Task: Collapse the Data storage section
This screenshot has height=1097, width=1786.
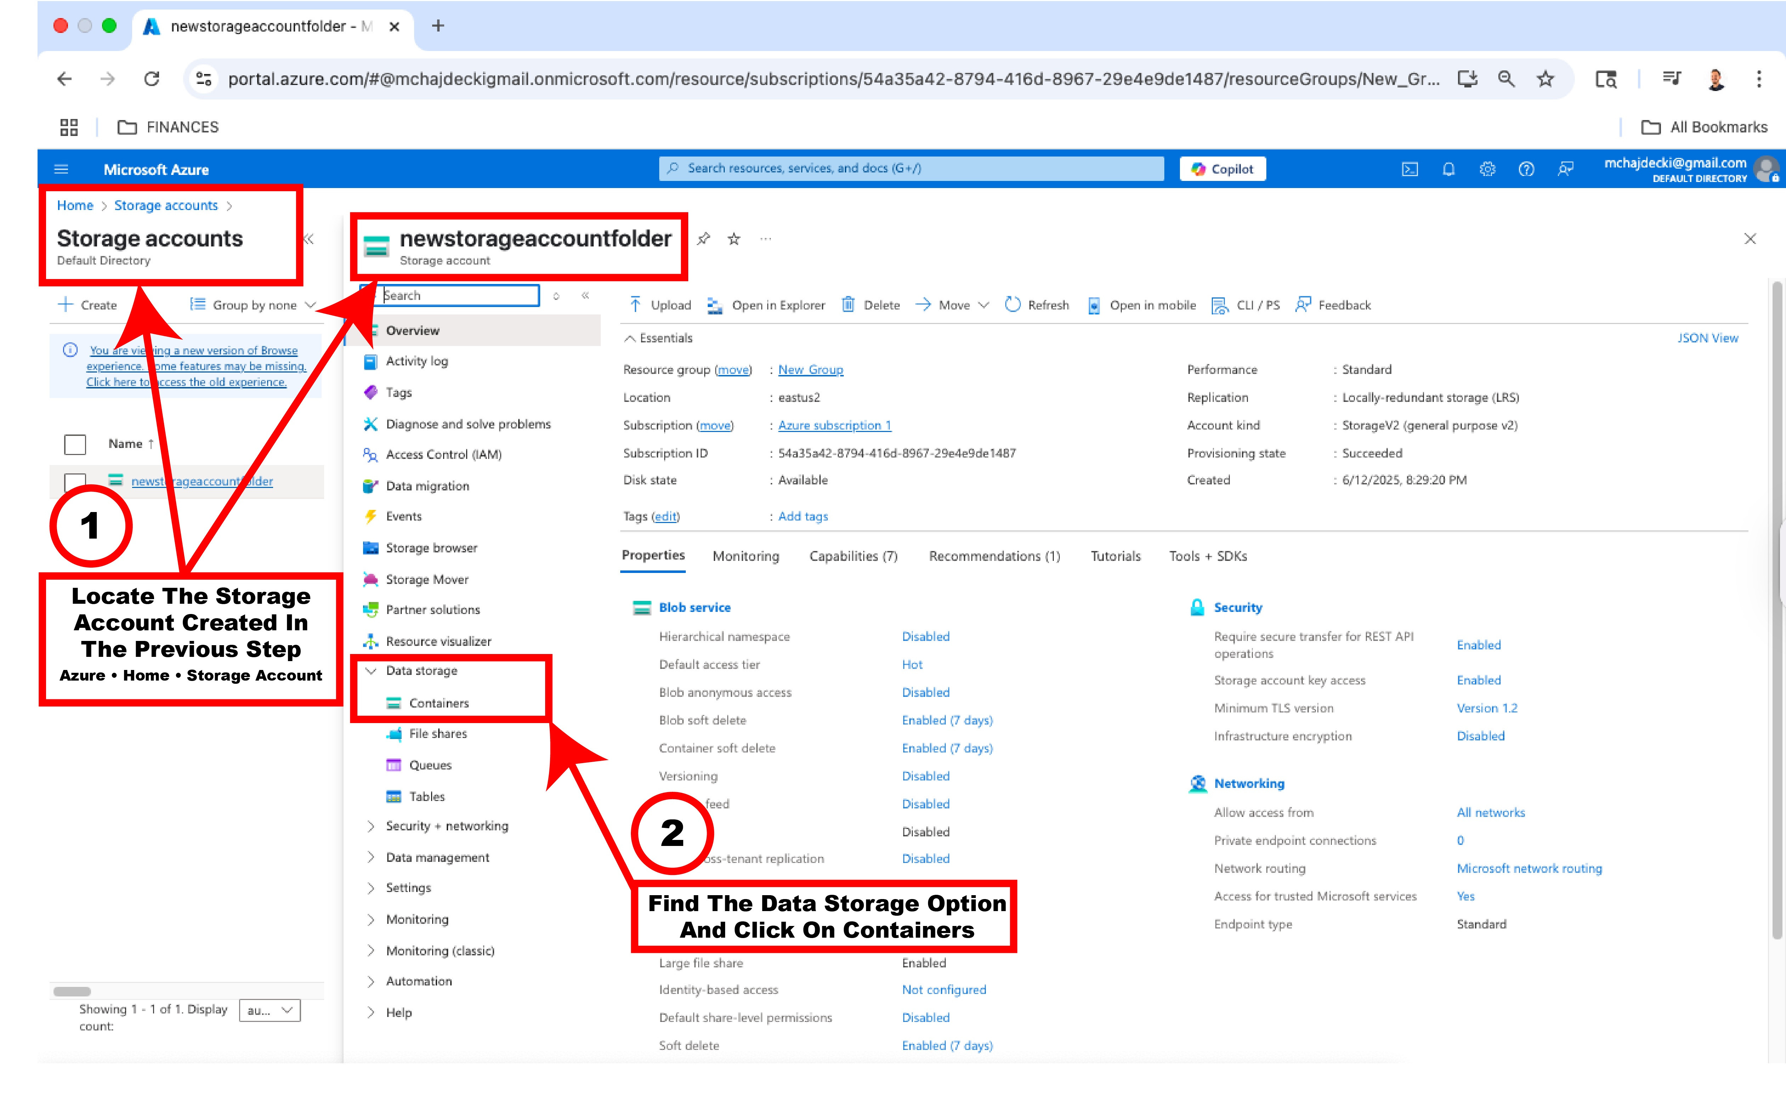Action: [x=371, y=671]
